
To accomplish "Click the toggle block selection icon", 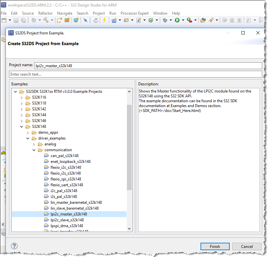I will coord(232,20).
